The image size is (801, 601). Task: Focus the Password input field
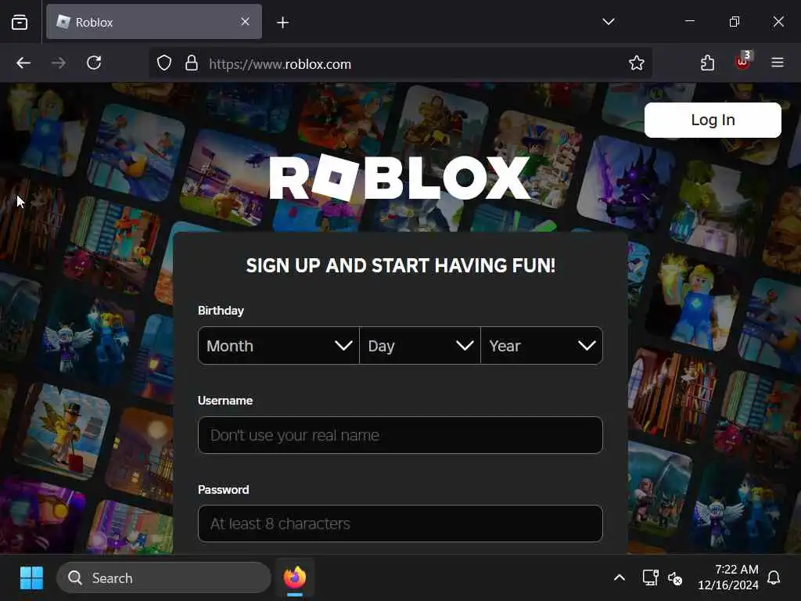pos(400,524)
